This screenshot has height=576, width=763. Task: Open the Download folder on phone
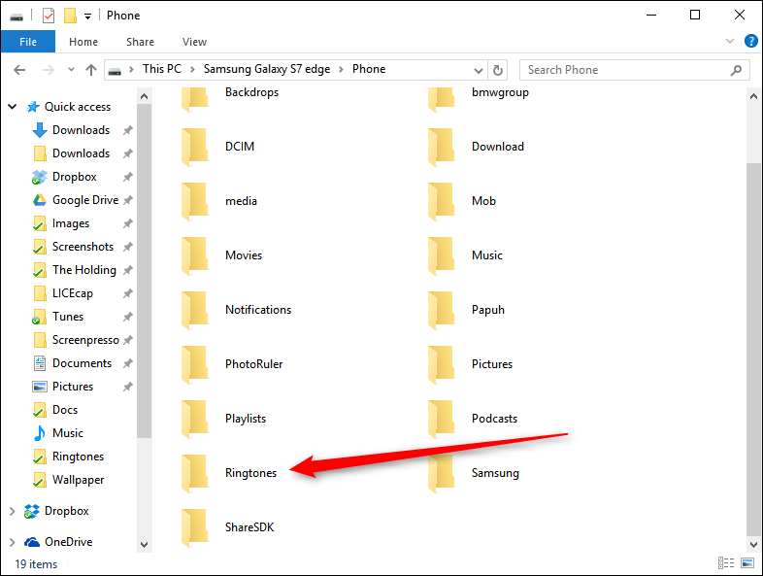(476, 147)
